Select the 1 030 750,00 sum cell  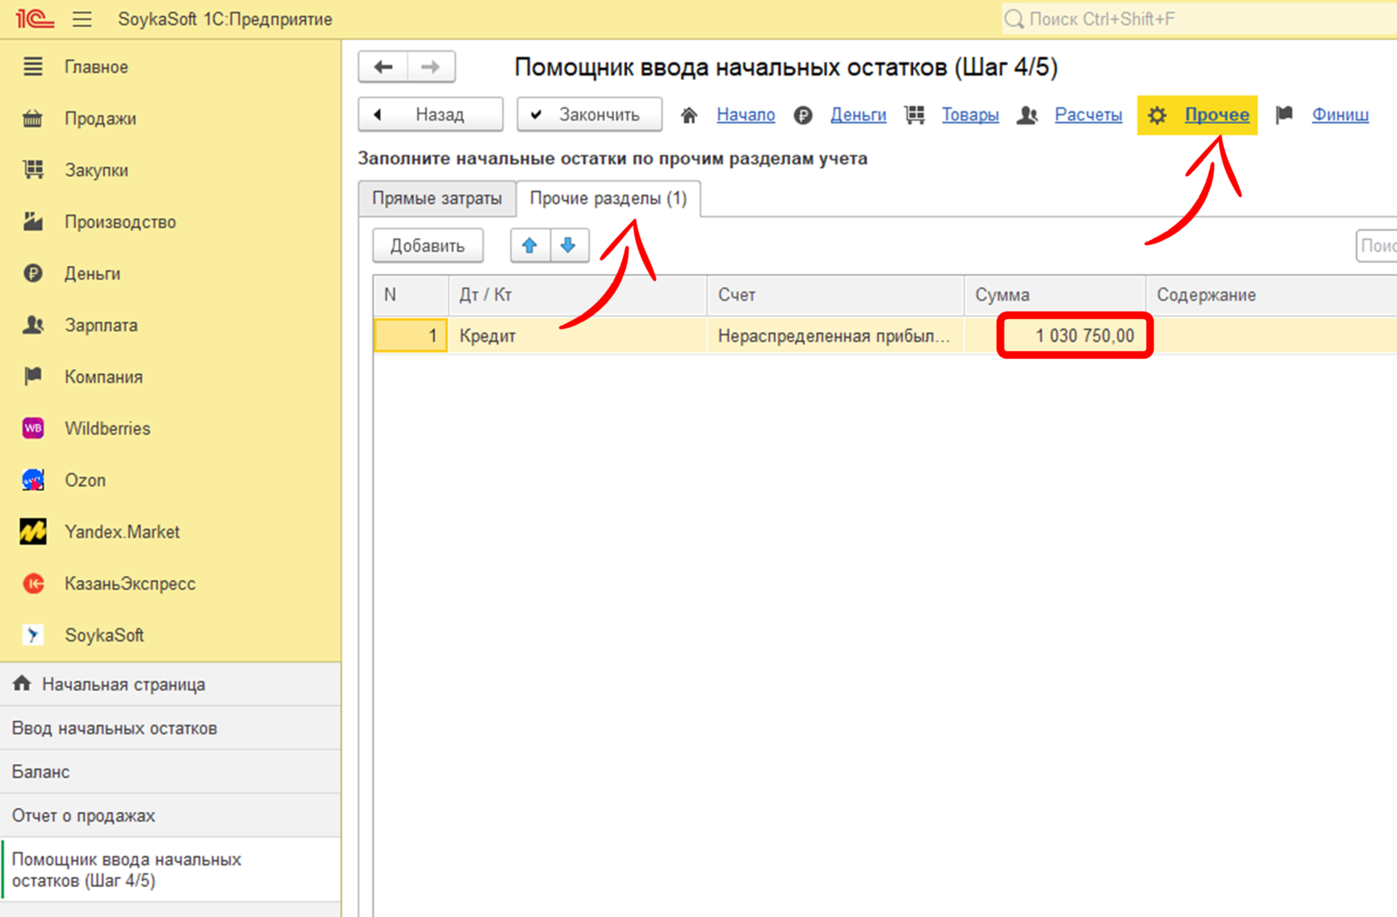(x=1055, y=336)
